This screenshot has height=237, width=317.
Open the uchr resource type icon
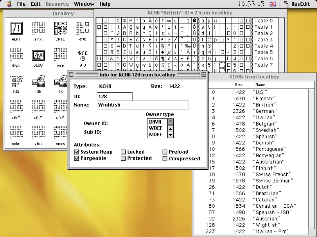[x=16, y=133]
